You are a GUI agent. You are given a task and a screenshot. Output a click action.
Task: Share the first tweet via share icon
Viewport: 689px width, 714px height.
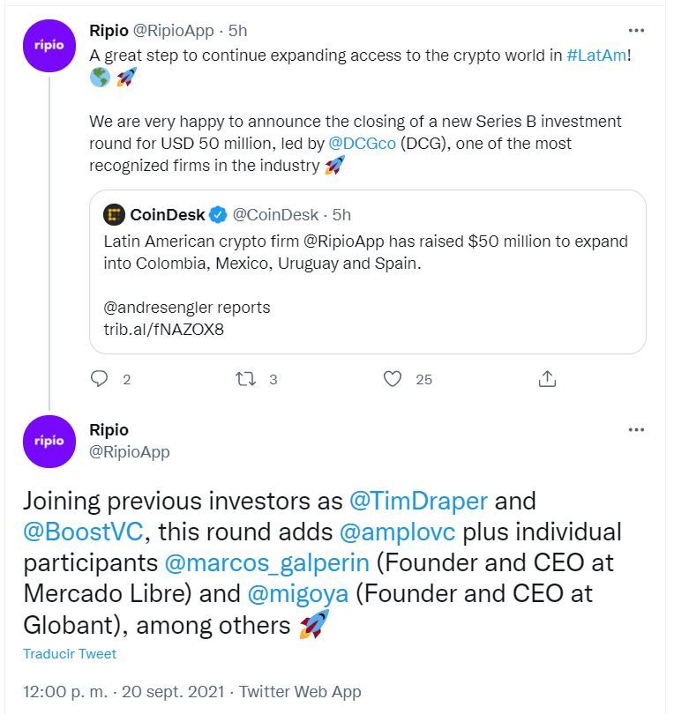coord(547,379)
